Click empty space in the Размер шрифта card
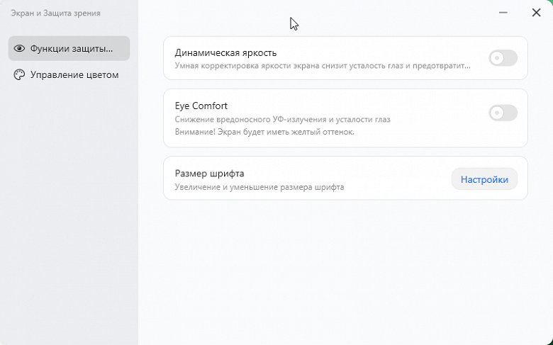Image resolution: width=553 pixels, height=345 pixels. [397, 179]
